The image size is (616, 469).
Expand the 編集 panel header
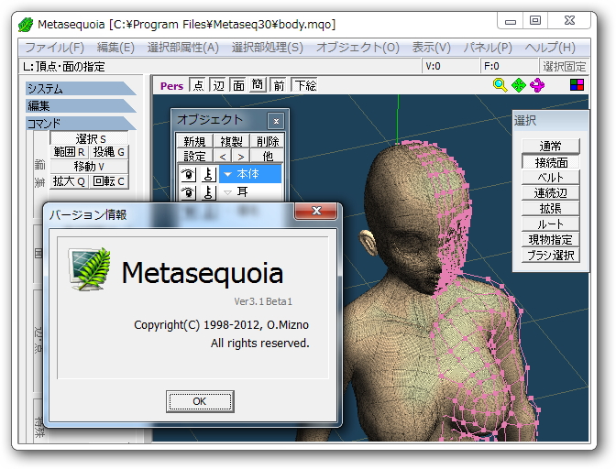point(81,106)
